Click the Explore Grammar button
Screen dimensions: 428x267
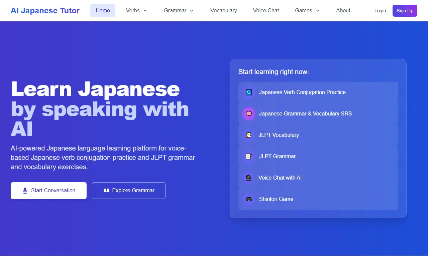129,191
